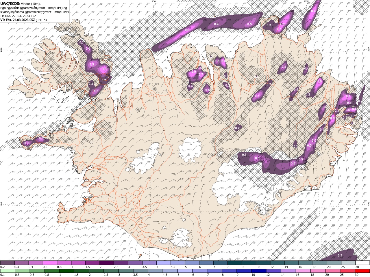
Task: Pick the bright pink swatch starting at 0.5, upper row
Action: coord(50,263)
